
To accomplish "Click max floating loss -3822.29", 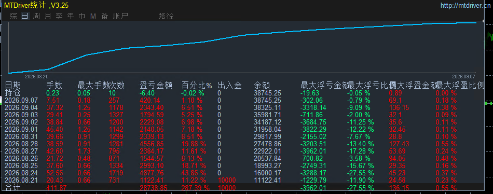I will tap(313, 129).
